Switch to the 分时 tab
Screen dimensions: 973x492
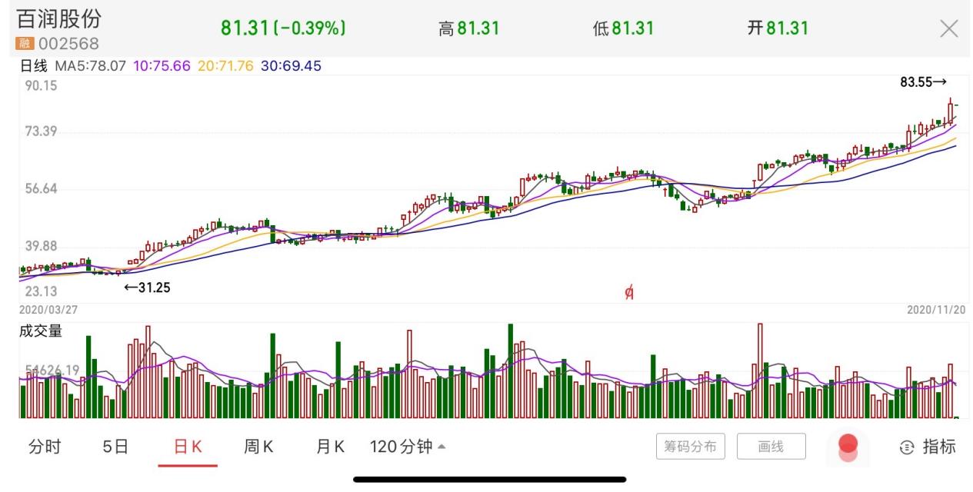pos(45,447)
